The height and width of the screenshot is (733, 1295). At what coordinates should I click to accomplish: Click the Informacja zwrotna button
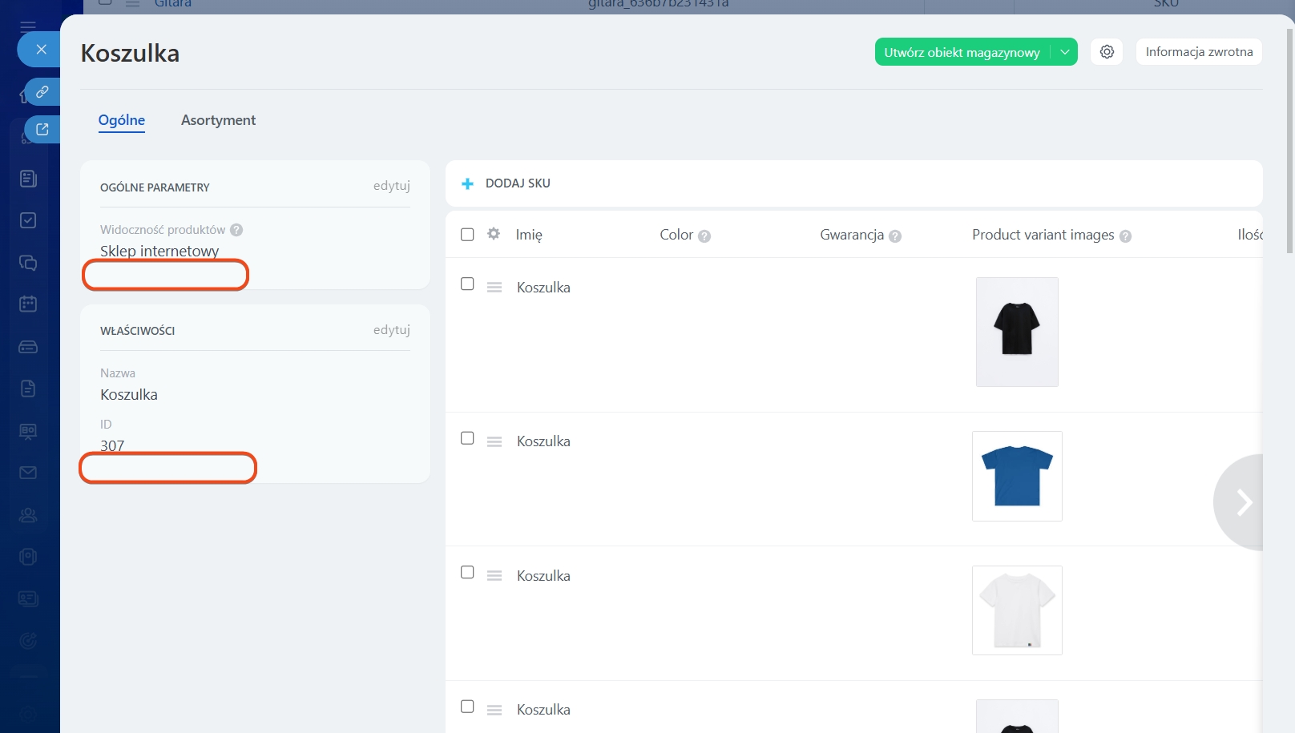1199,52
